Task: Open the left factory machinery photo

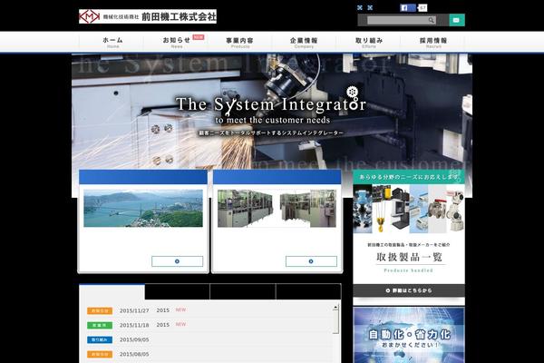Action: coord(246,208)
